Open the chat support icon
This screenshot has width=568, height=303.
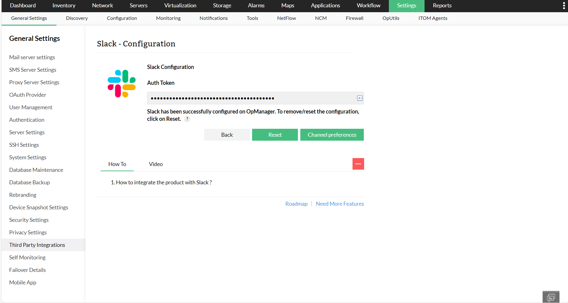pos(551,297)
